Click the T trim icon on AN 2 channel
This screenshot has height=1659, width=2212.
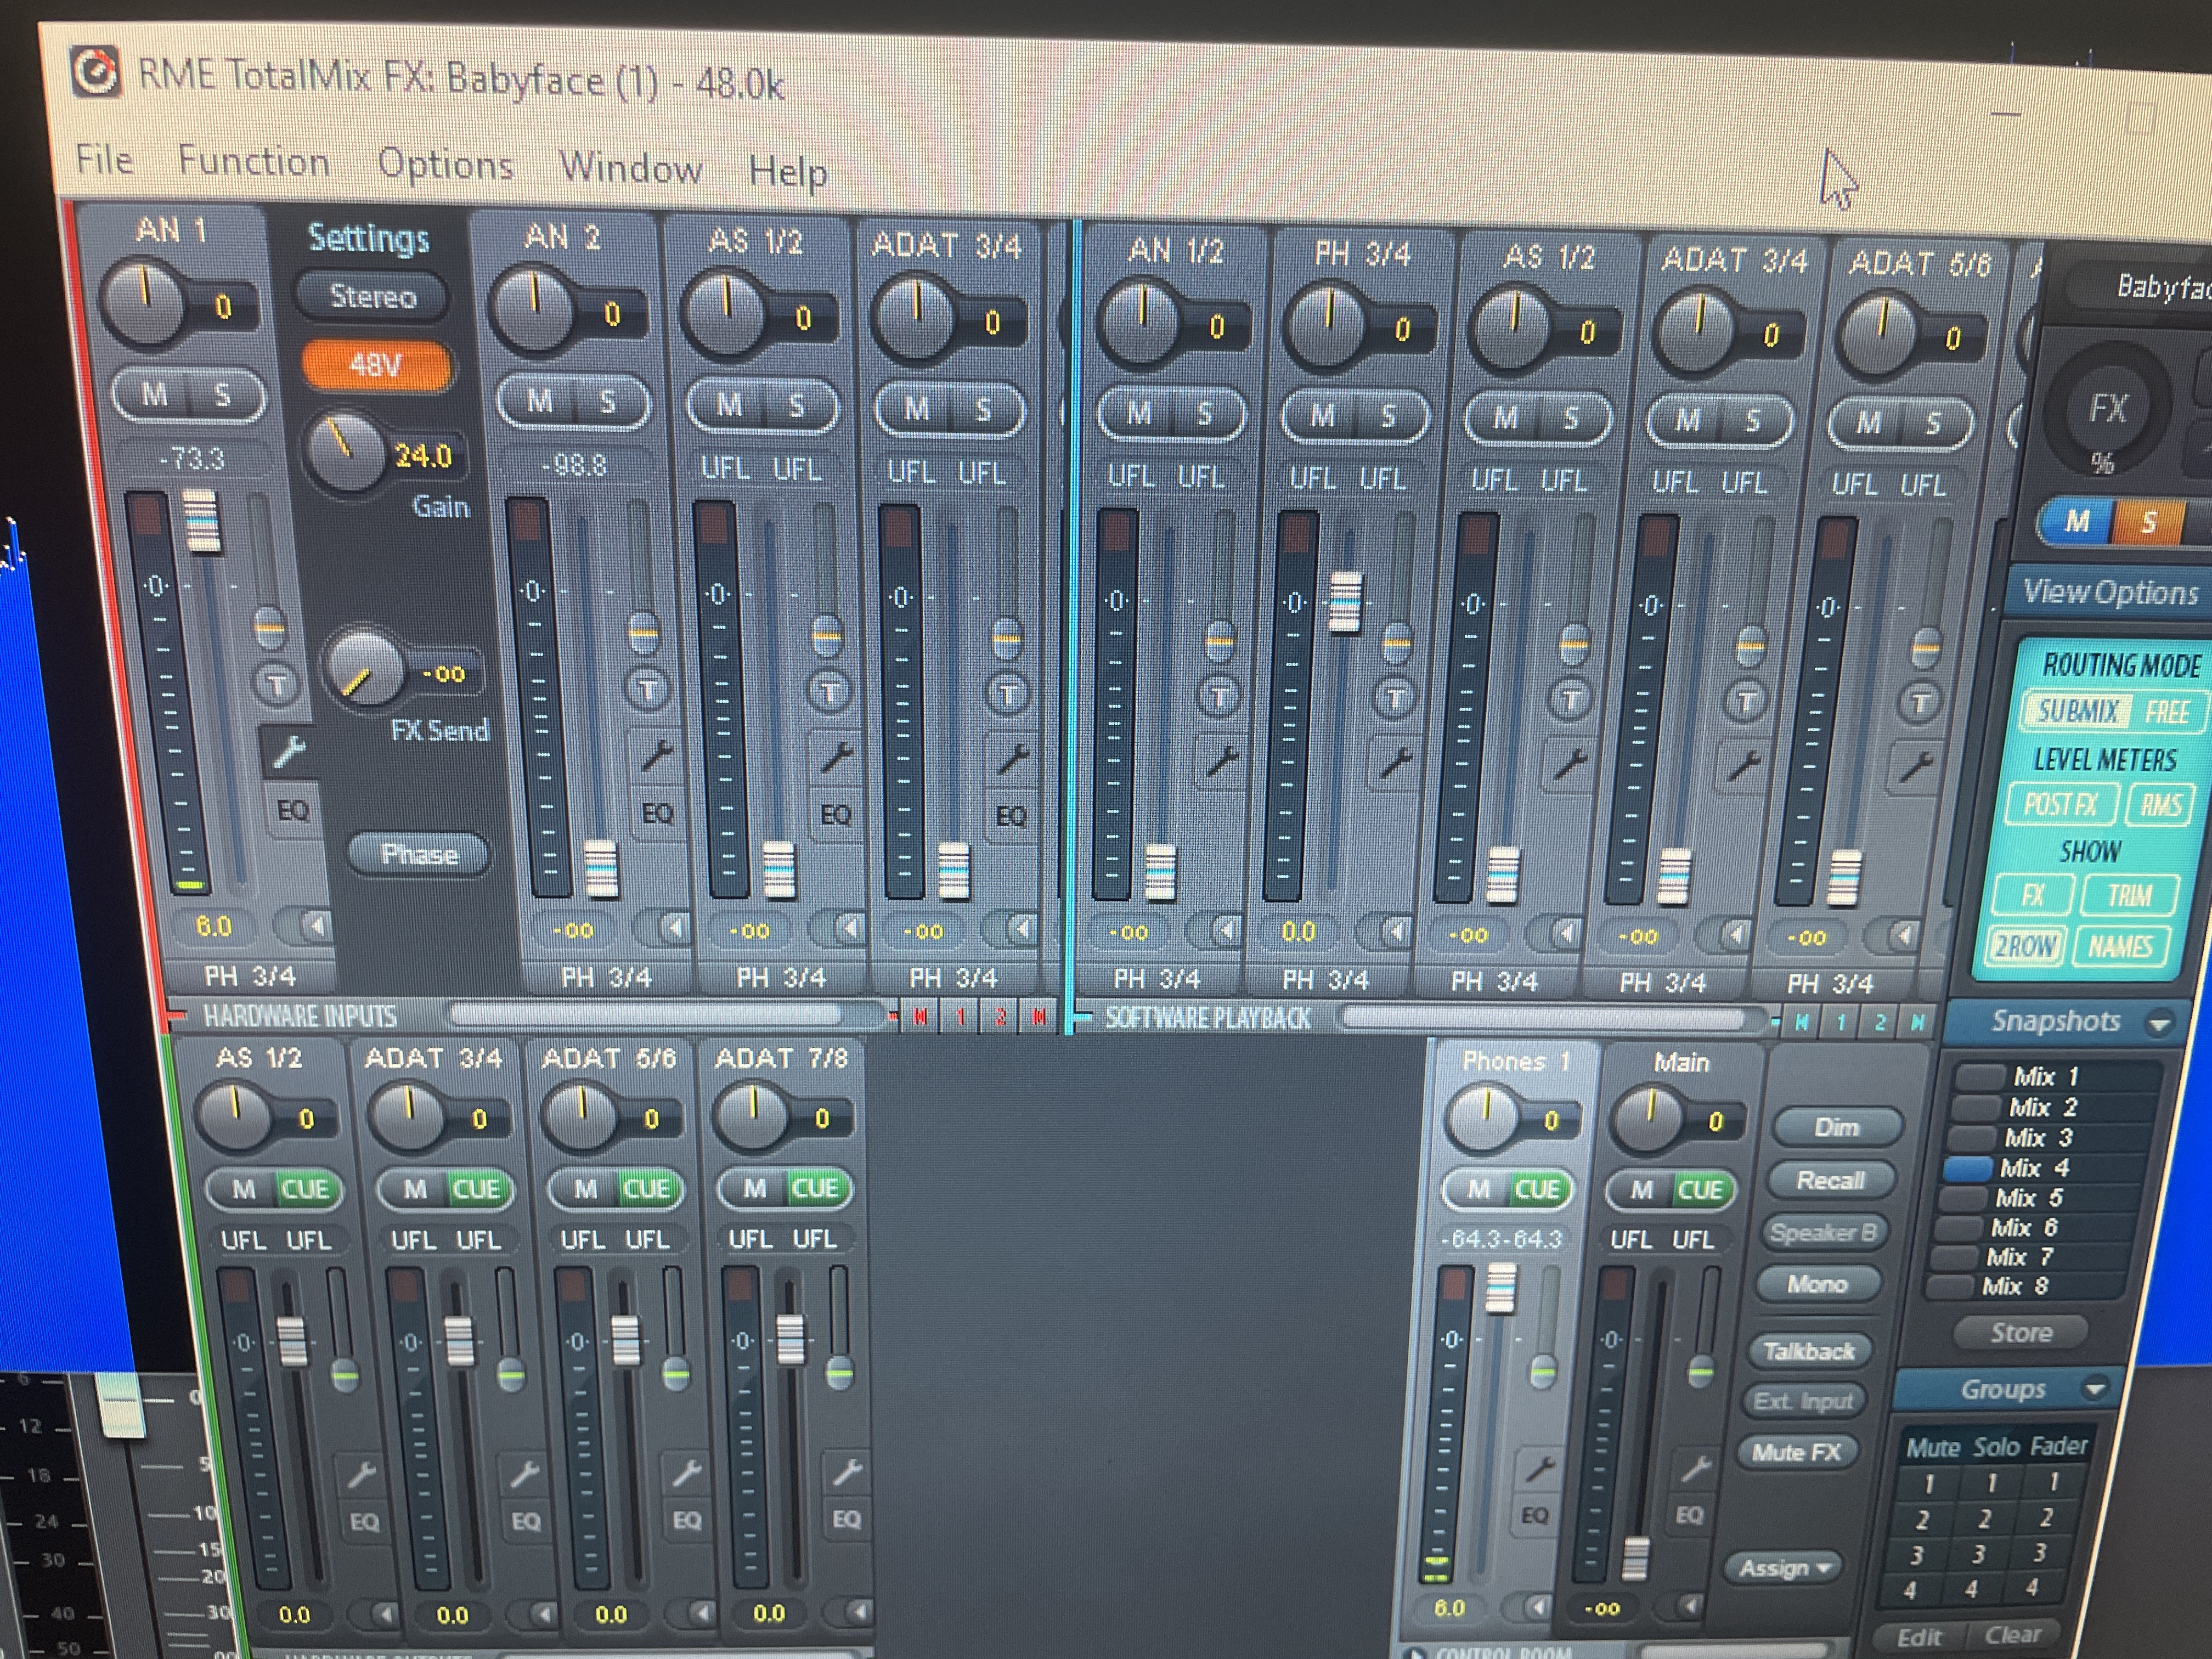click(648, 689)
